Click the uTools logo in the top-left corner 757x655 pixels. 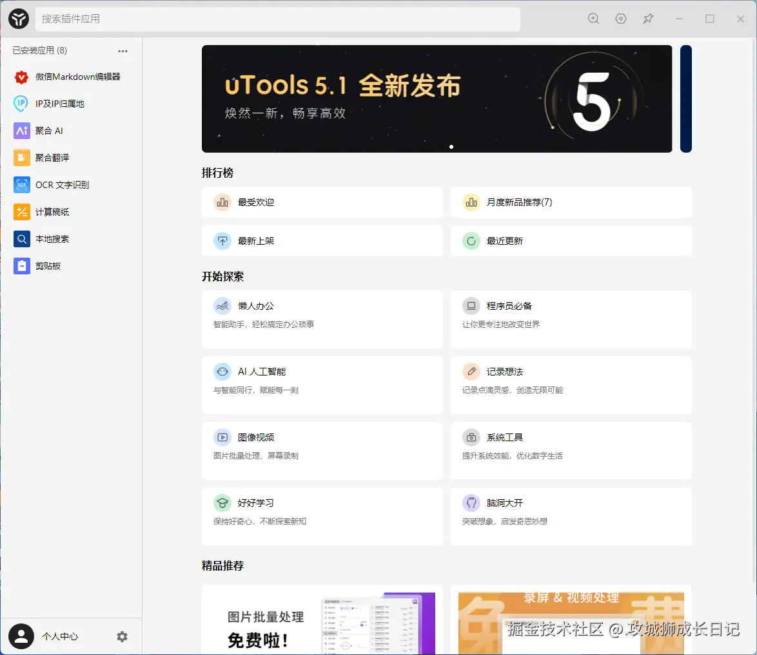tap(18, 19)
